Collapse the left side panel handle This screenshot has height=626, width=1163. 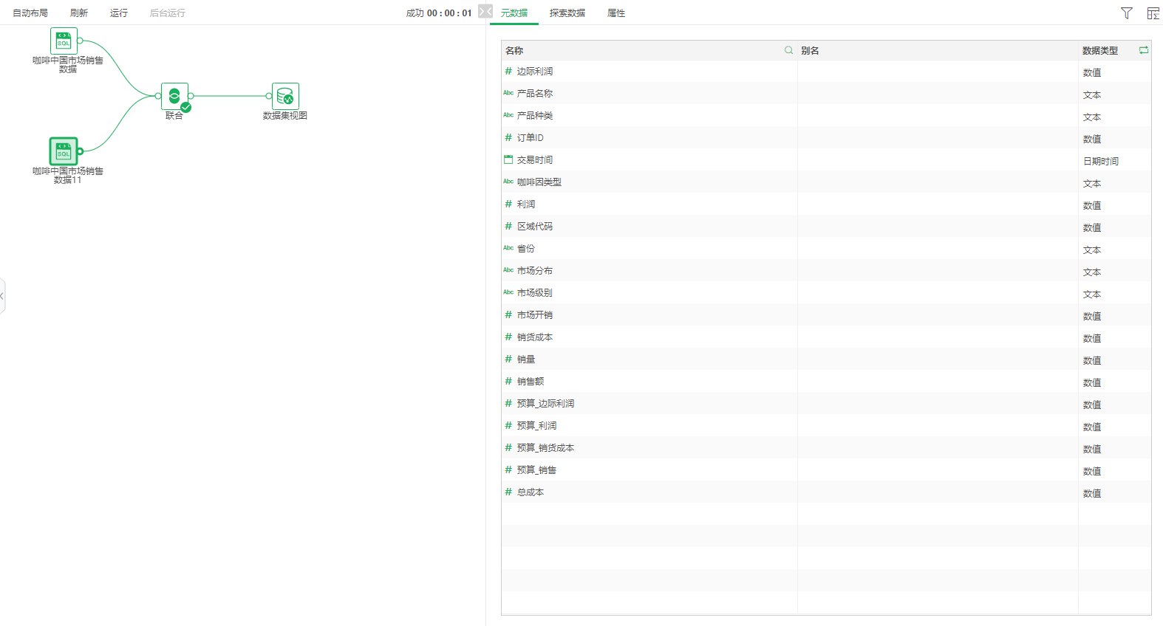2,296
